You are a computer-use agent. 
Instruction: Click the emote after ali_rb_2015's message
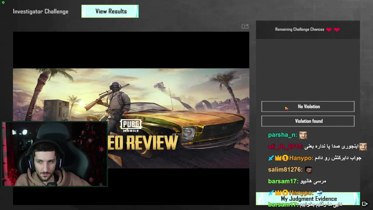coord(363,146)
